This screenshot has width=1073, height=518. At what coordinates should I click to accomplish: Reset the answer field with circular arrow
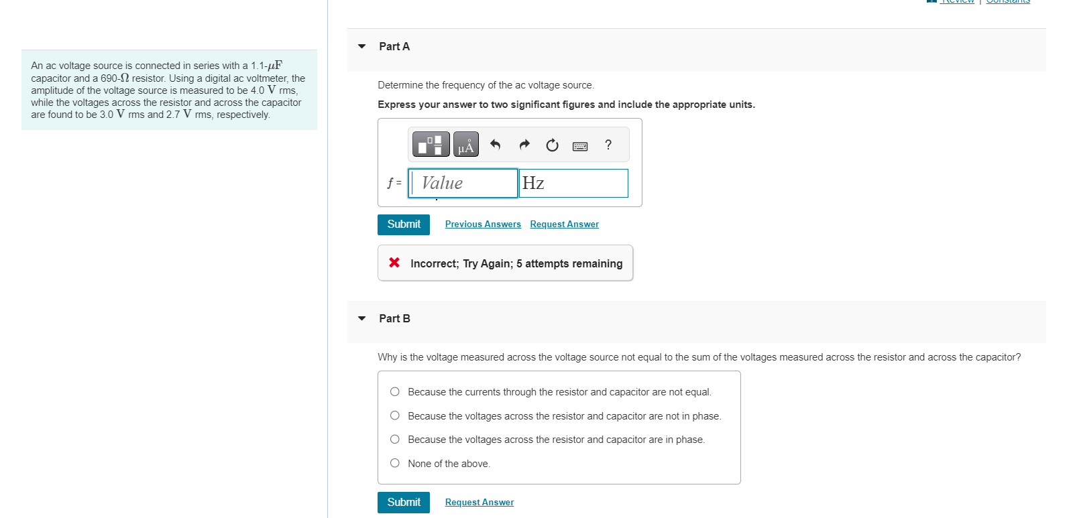551,144
